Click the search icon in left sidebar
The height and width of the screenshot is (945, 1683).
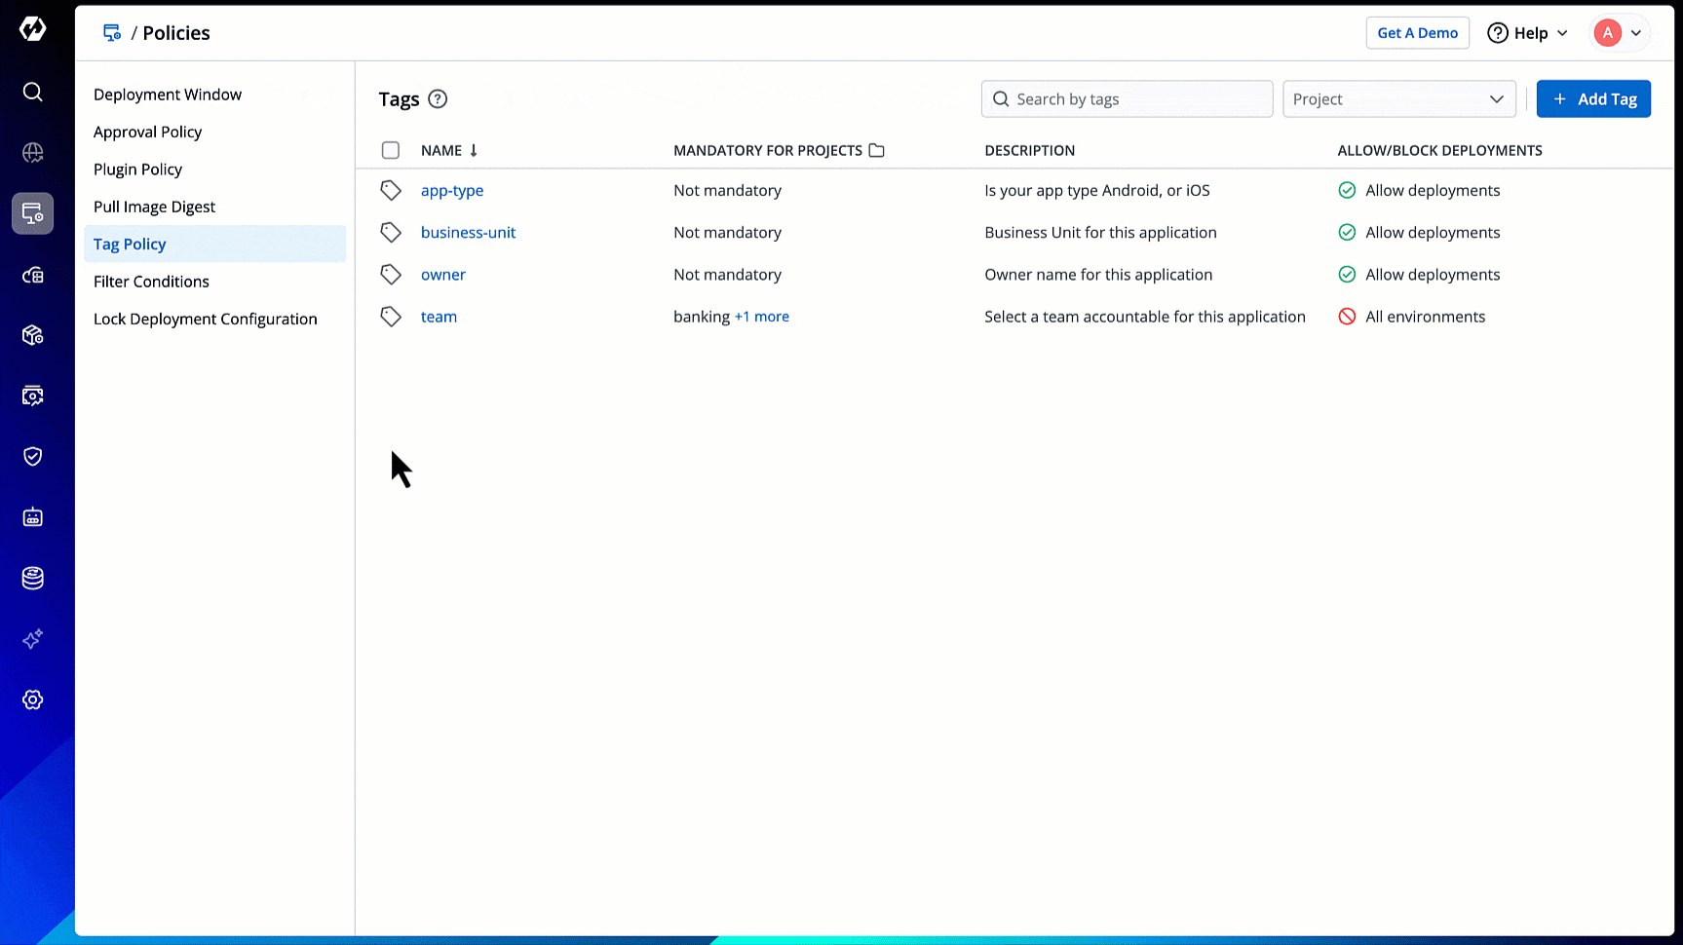pyautogui.click(x=32, y=92)
